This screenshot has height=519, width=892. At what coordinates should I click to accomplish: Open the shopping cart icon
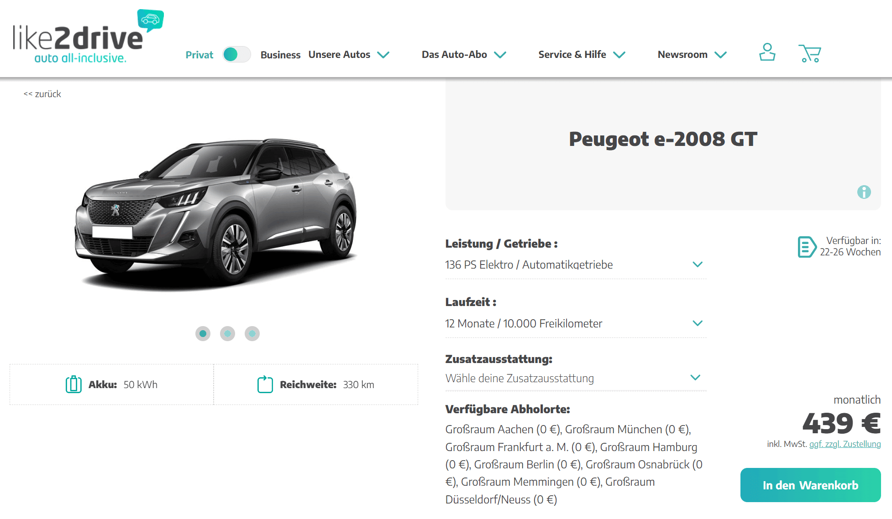(810, 53)
